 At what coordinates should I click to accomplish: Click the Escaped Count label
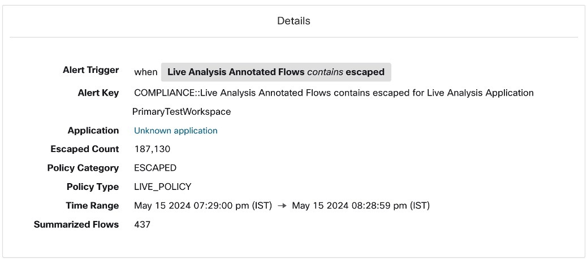(x=85, y=149)
